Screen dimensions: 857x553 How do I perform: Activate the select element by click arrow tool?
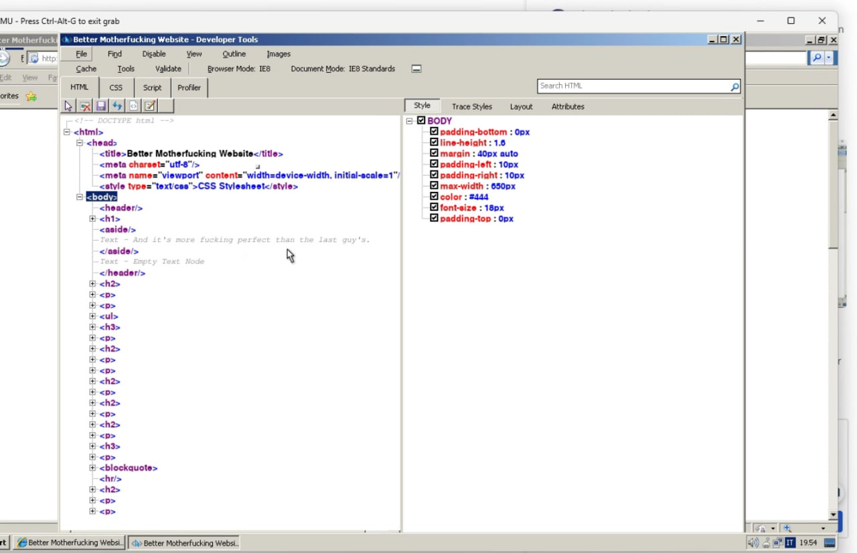tap(68, 106)
